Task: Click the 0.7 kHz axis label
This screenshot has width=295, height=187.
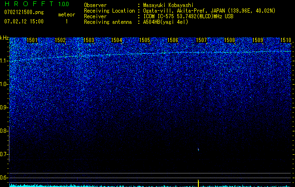Action: pyautogui.click(x=4, y=155)
